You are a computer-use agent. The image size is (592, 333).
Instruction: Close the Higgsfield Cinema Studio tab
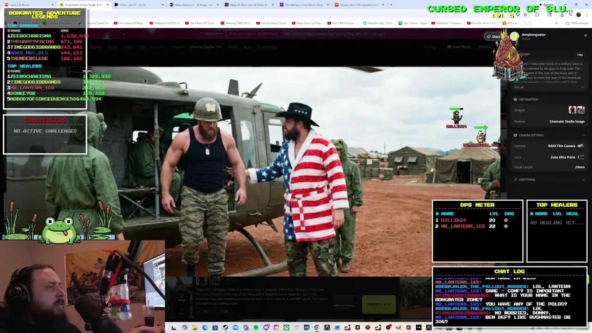(x=108, y=5)
